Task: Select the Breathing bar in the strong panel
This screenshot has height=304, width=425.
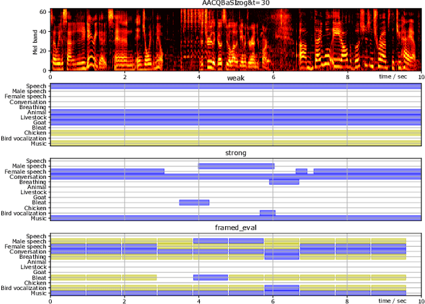Action: click(x=284, y=182)
